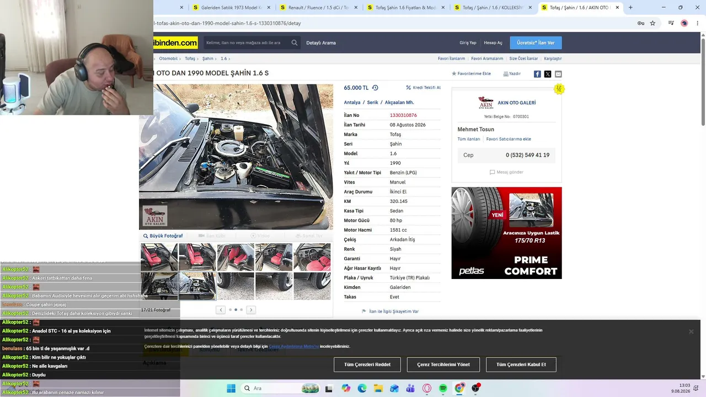Click İlan ile İlgili Şikayetim Var
This screenshot has width=706, height=397.
point(390,312)
